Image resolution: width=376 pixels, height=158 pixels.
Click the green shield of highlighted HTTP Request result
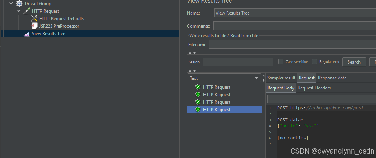click(x=198, y=109)
